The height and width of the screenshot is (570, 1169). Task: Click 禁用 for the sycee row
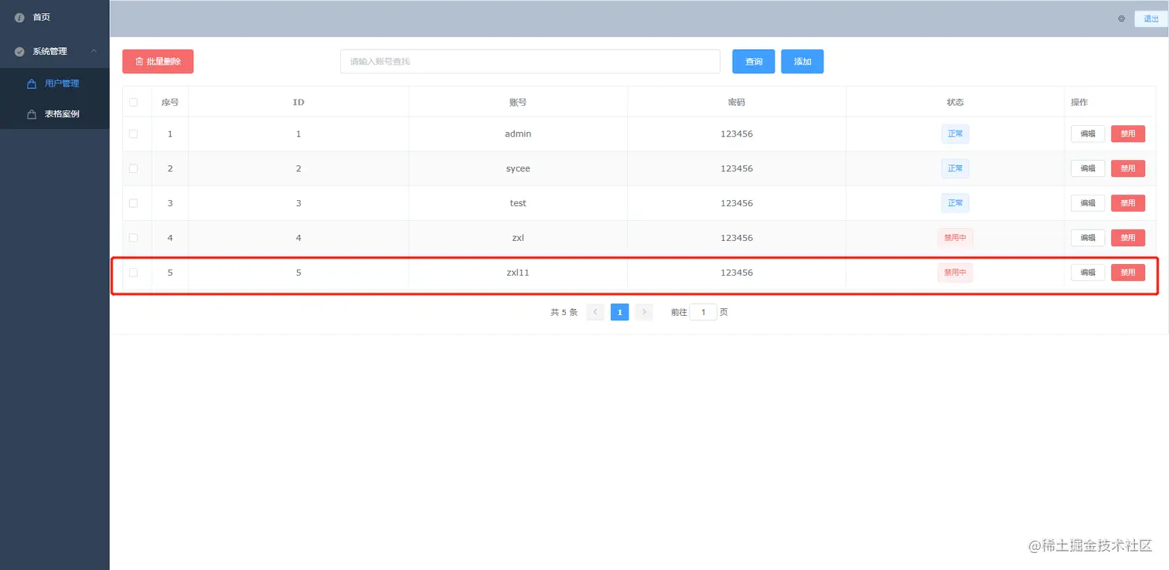(x=1128, y=168)
